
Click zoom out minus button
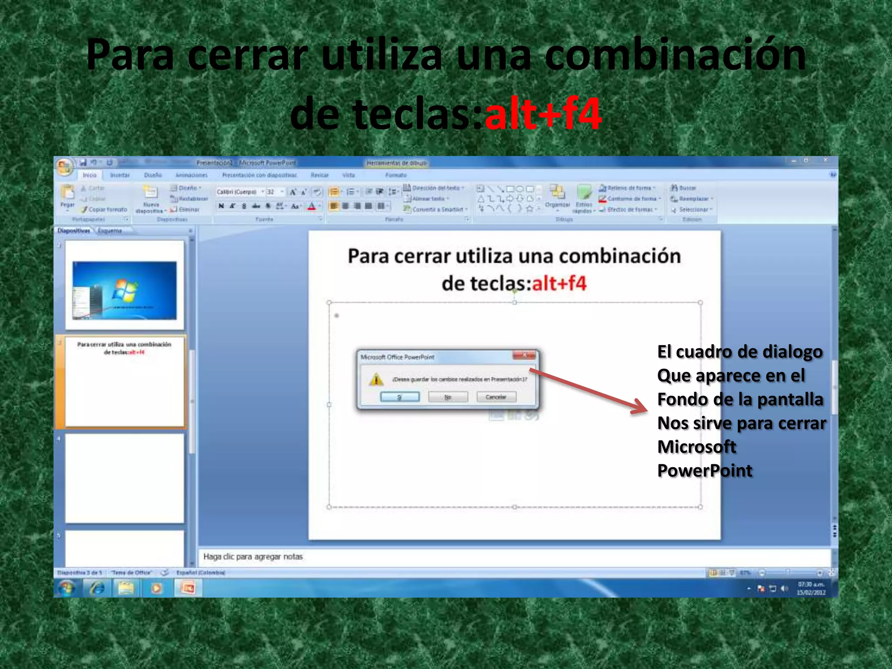click(x=762, y=573)
